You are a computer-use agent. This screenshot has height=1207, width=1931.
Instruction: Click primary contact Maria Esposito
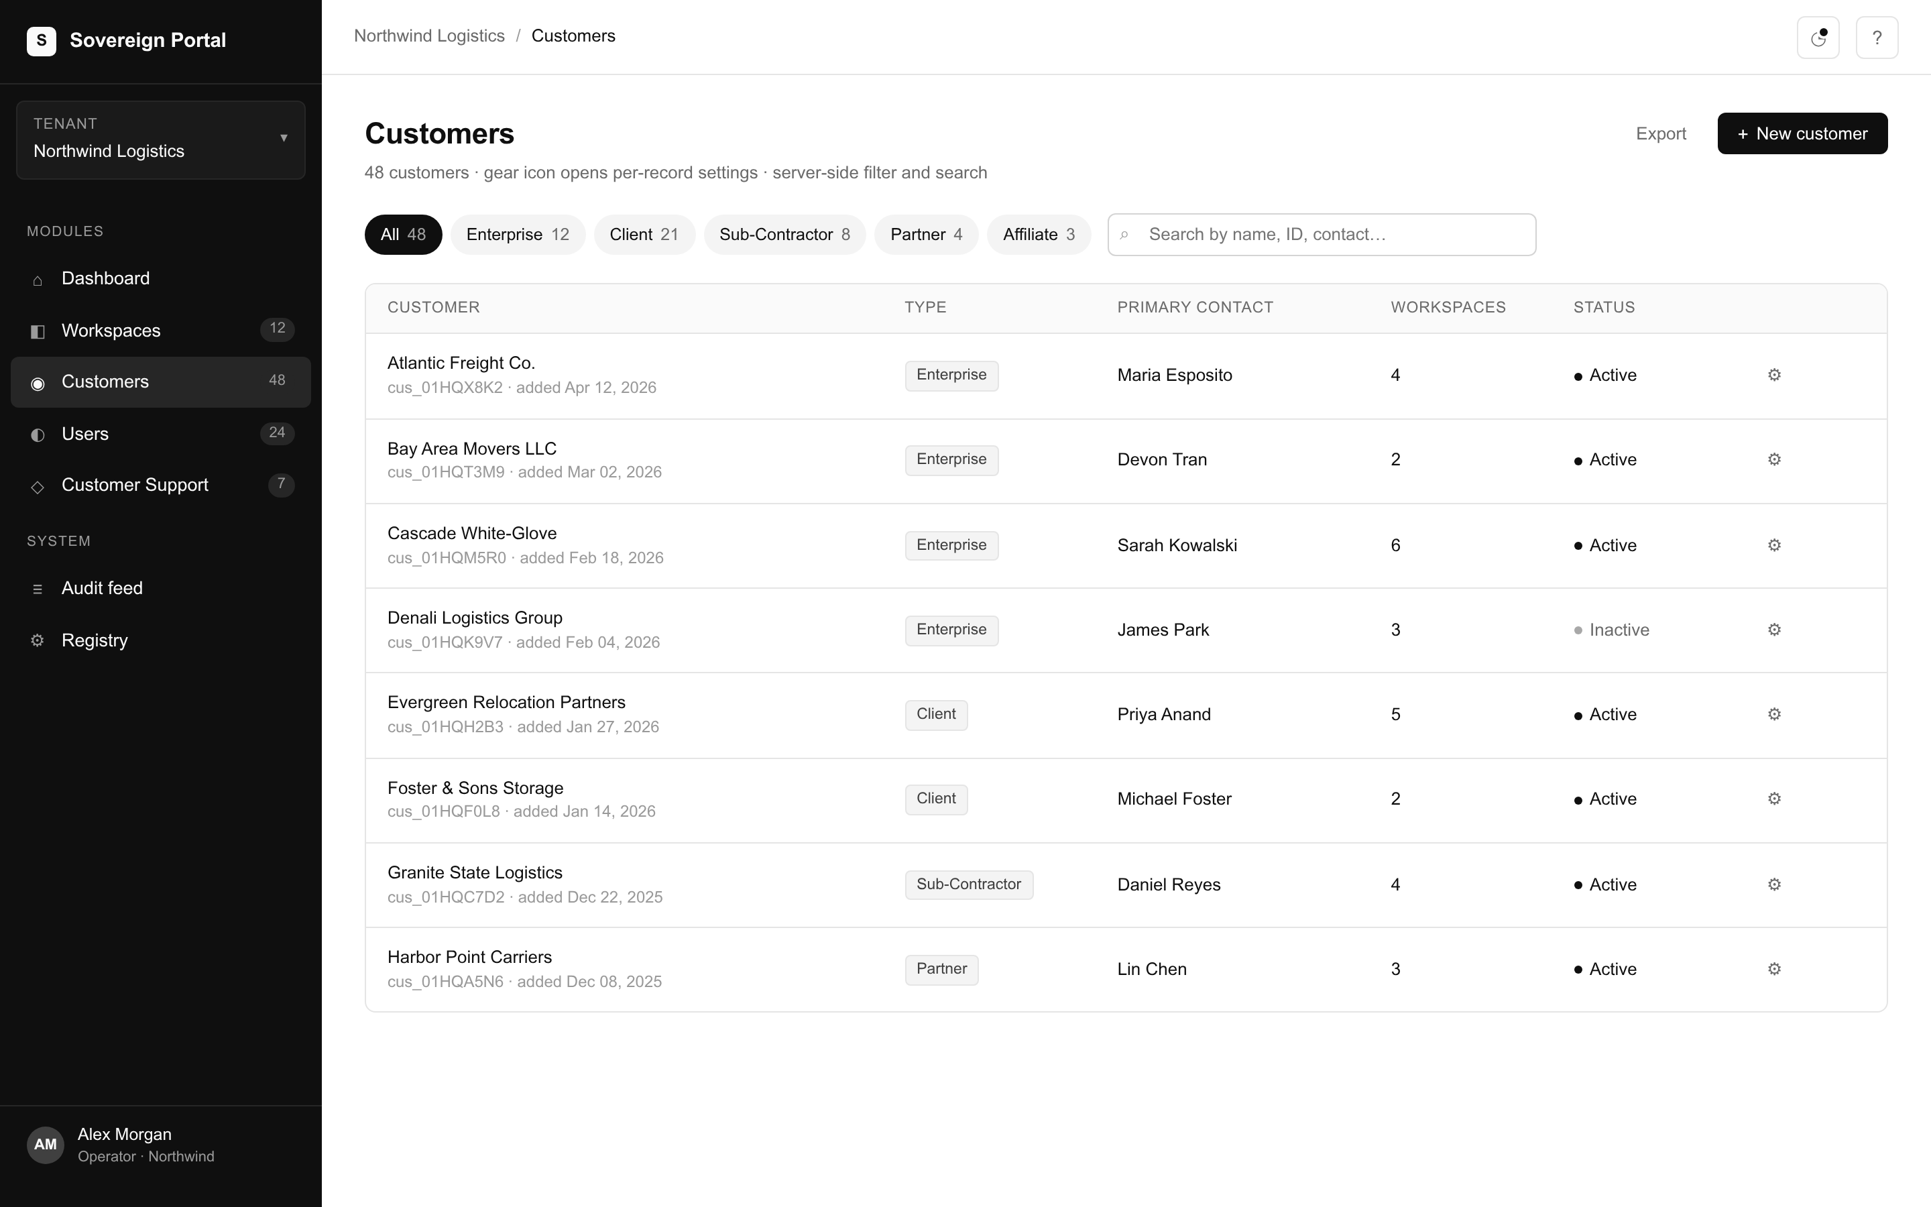[1175, 376]
